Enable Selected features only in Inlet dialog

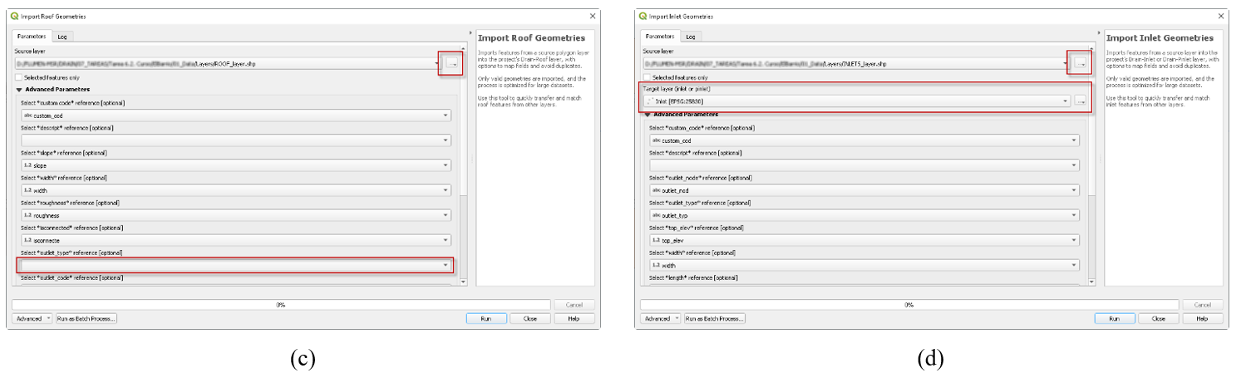point(647,77)
